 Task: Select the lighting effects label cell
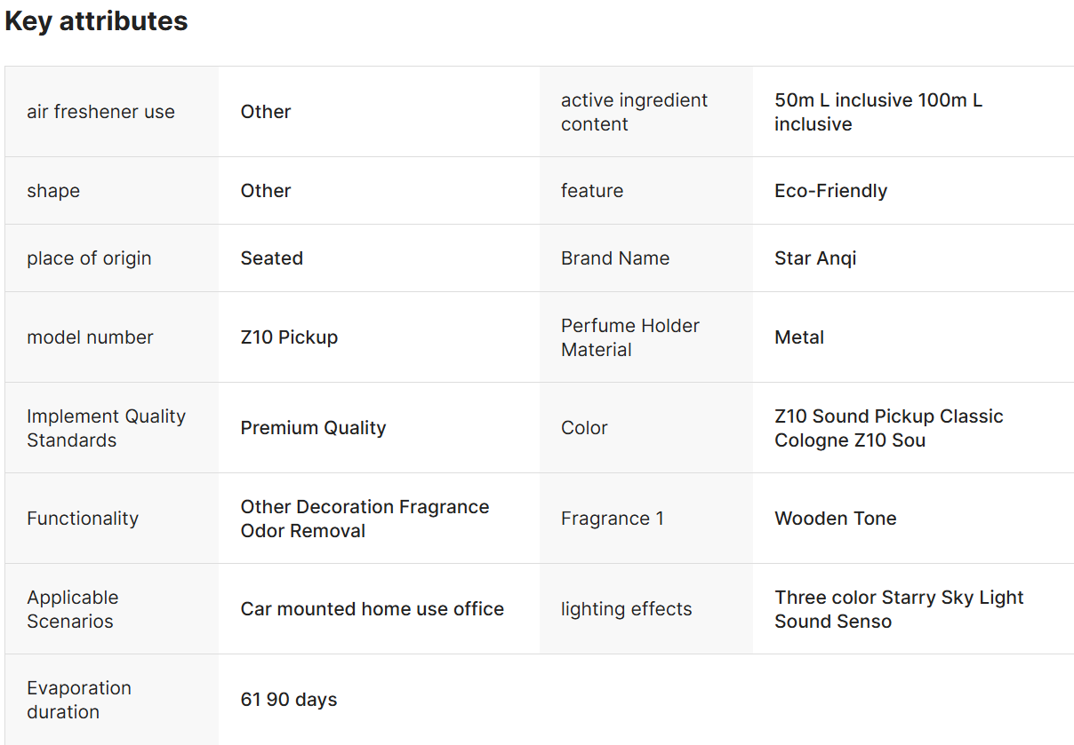[x=645, y=609]
